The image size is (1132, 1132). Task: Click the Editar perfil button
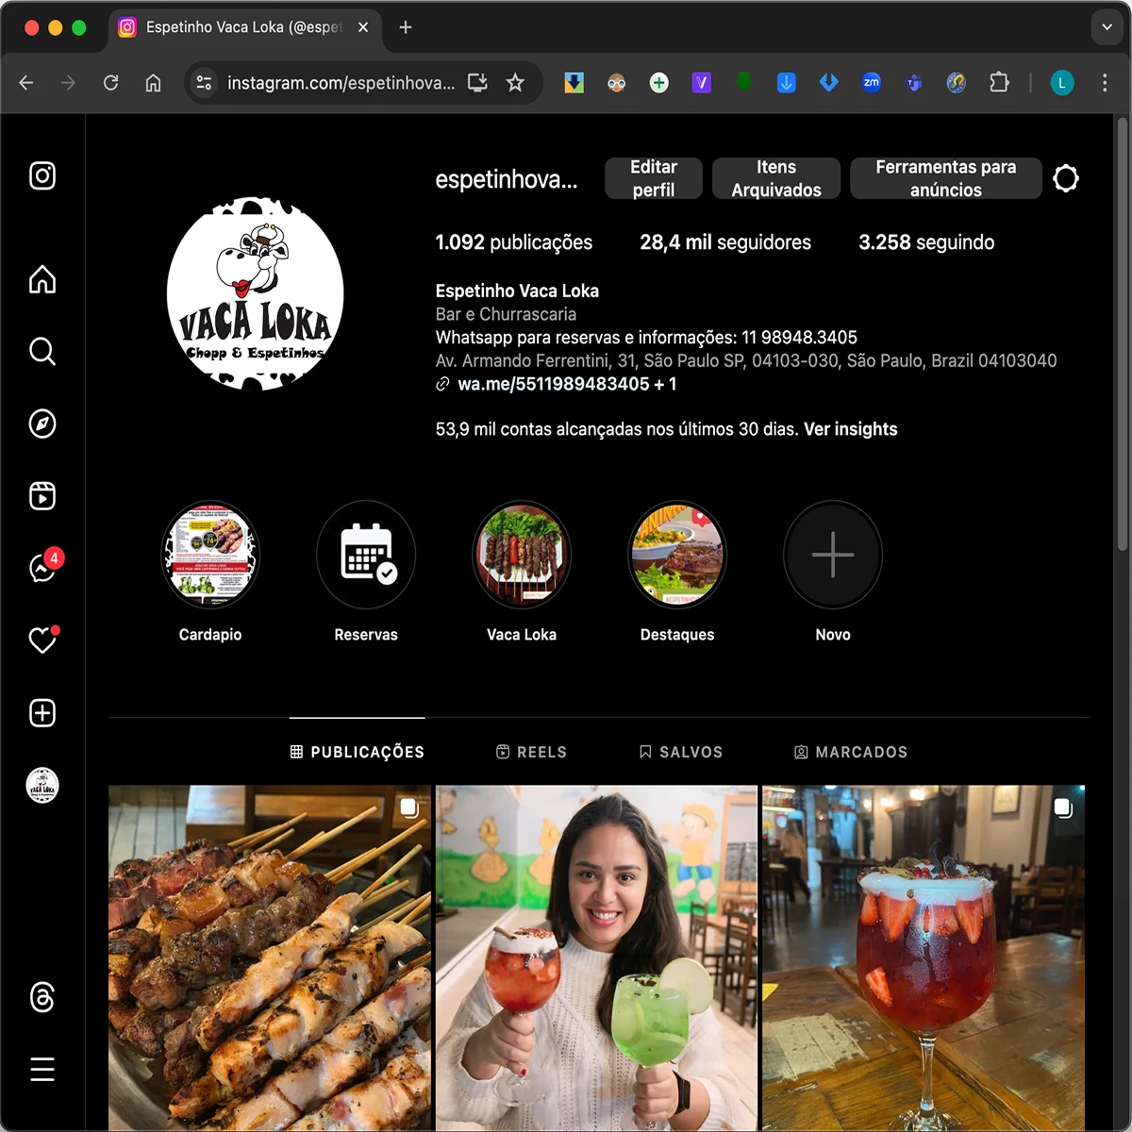654,178
